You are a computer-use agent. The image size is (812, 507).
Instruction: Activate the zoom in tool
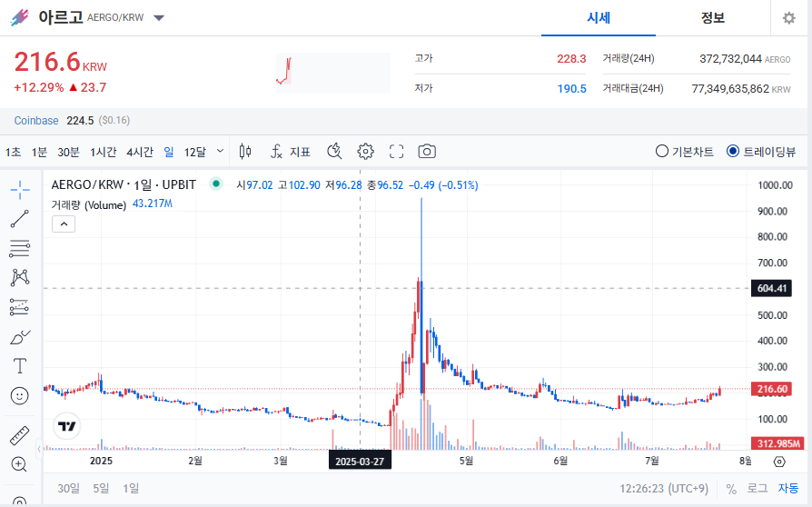(x=19, y=464)
